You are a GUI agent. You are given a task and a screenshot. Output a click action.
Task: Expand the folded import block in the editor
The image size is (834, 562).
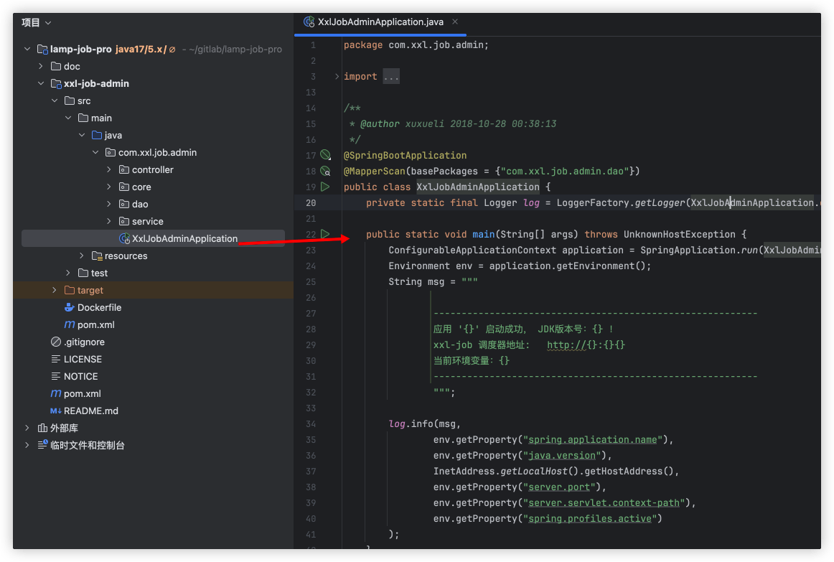pos(337,76)
